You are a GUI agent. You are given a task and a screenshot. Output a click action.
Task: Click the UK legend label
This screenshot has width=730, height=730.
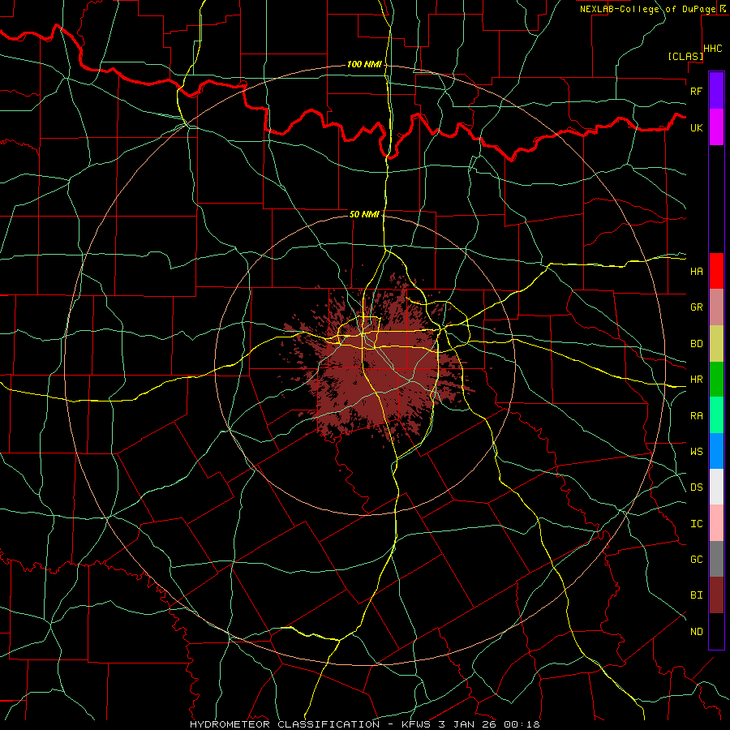pos(696,127)
